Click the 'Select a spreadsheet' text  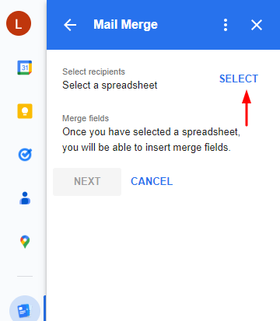tap(110, 85)
